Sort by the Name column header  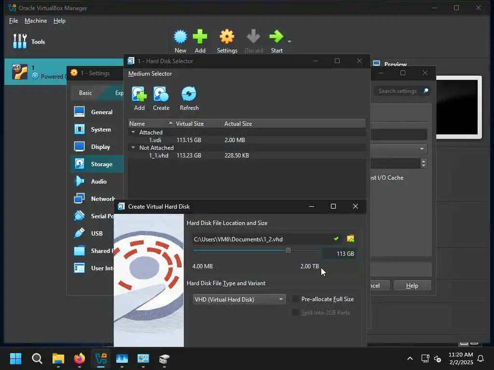[x=151, y=124]
